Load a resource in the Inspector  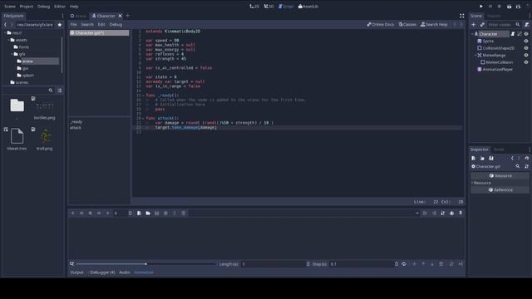(482, 159)
